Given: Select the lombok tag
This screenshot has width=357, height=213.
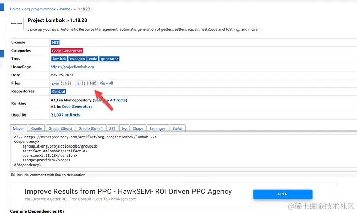Looking at the screenshot, I should [59, 59].
